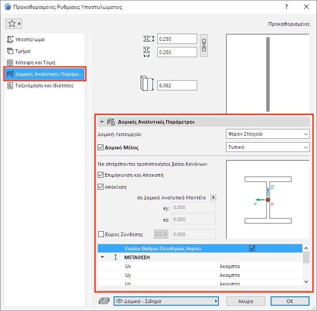Open σε Δομικό Αναλυτικό Μοντέλο arrow menu
This screenshot has width=317, height=311.
point(213,197)
